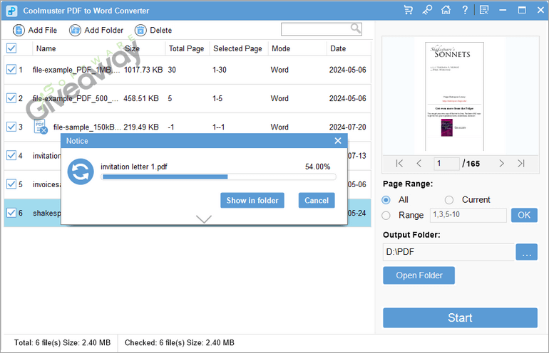Select the Current page range radio
Viewport: 549px width, 353px height.
449,200
